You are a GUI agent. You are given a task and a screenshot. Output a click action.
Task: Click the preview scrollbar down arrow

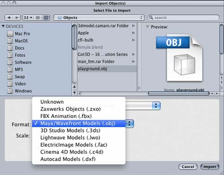(222, 82)
